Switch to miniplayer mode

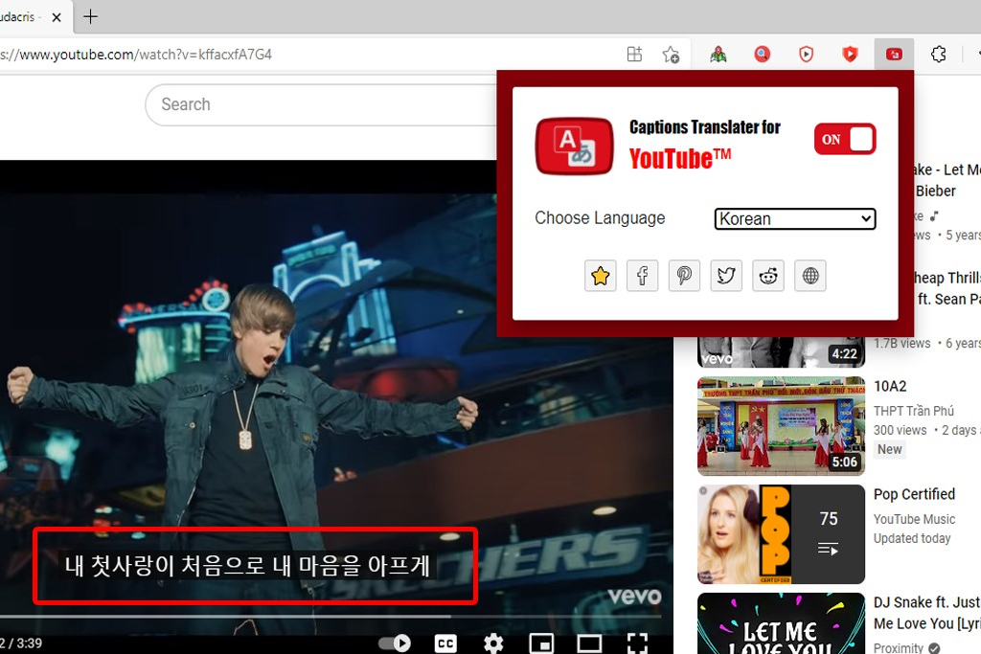541,643
